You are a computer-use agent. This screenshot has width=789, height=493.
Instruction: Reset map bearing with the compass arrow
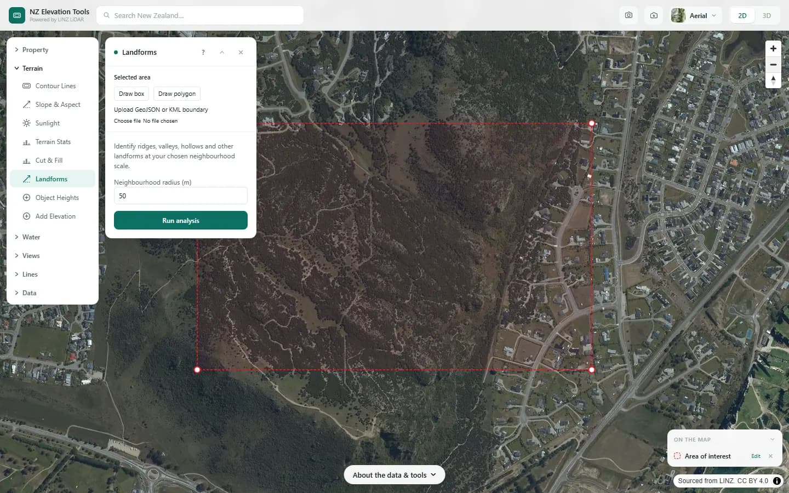coord(773,81)
